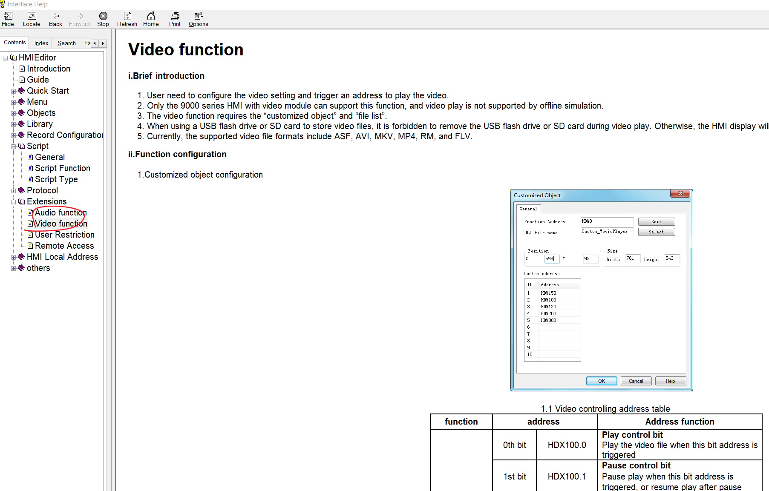Click the Remote Access page icon

(x=30, y=246)
